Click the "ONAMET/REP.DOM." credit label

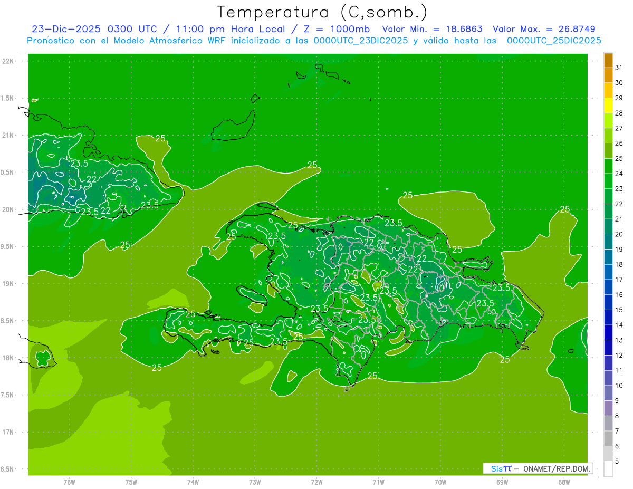pos(556,468)
